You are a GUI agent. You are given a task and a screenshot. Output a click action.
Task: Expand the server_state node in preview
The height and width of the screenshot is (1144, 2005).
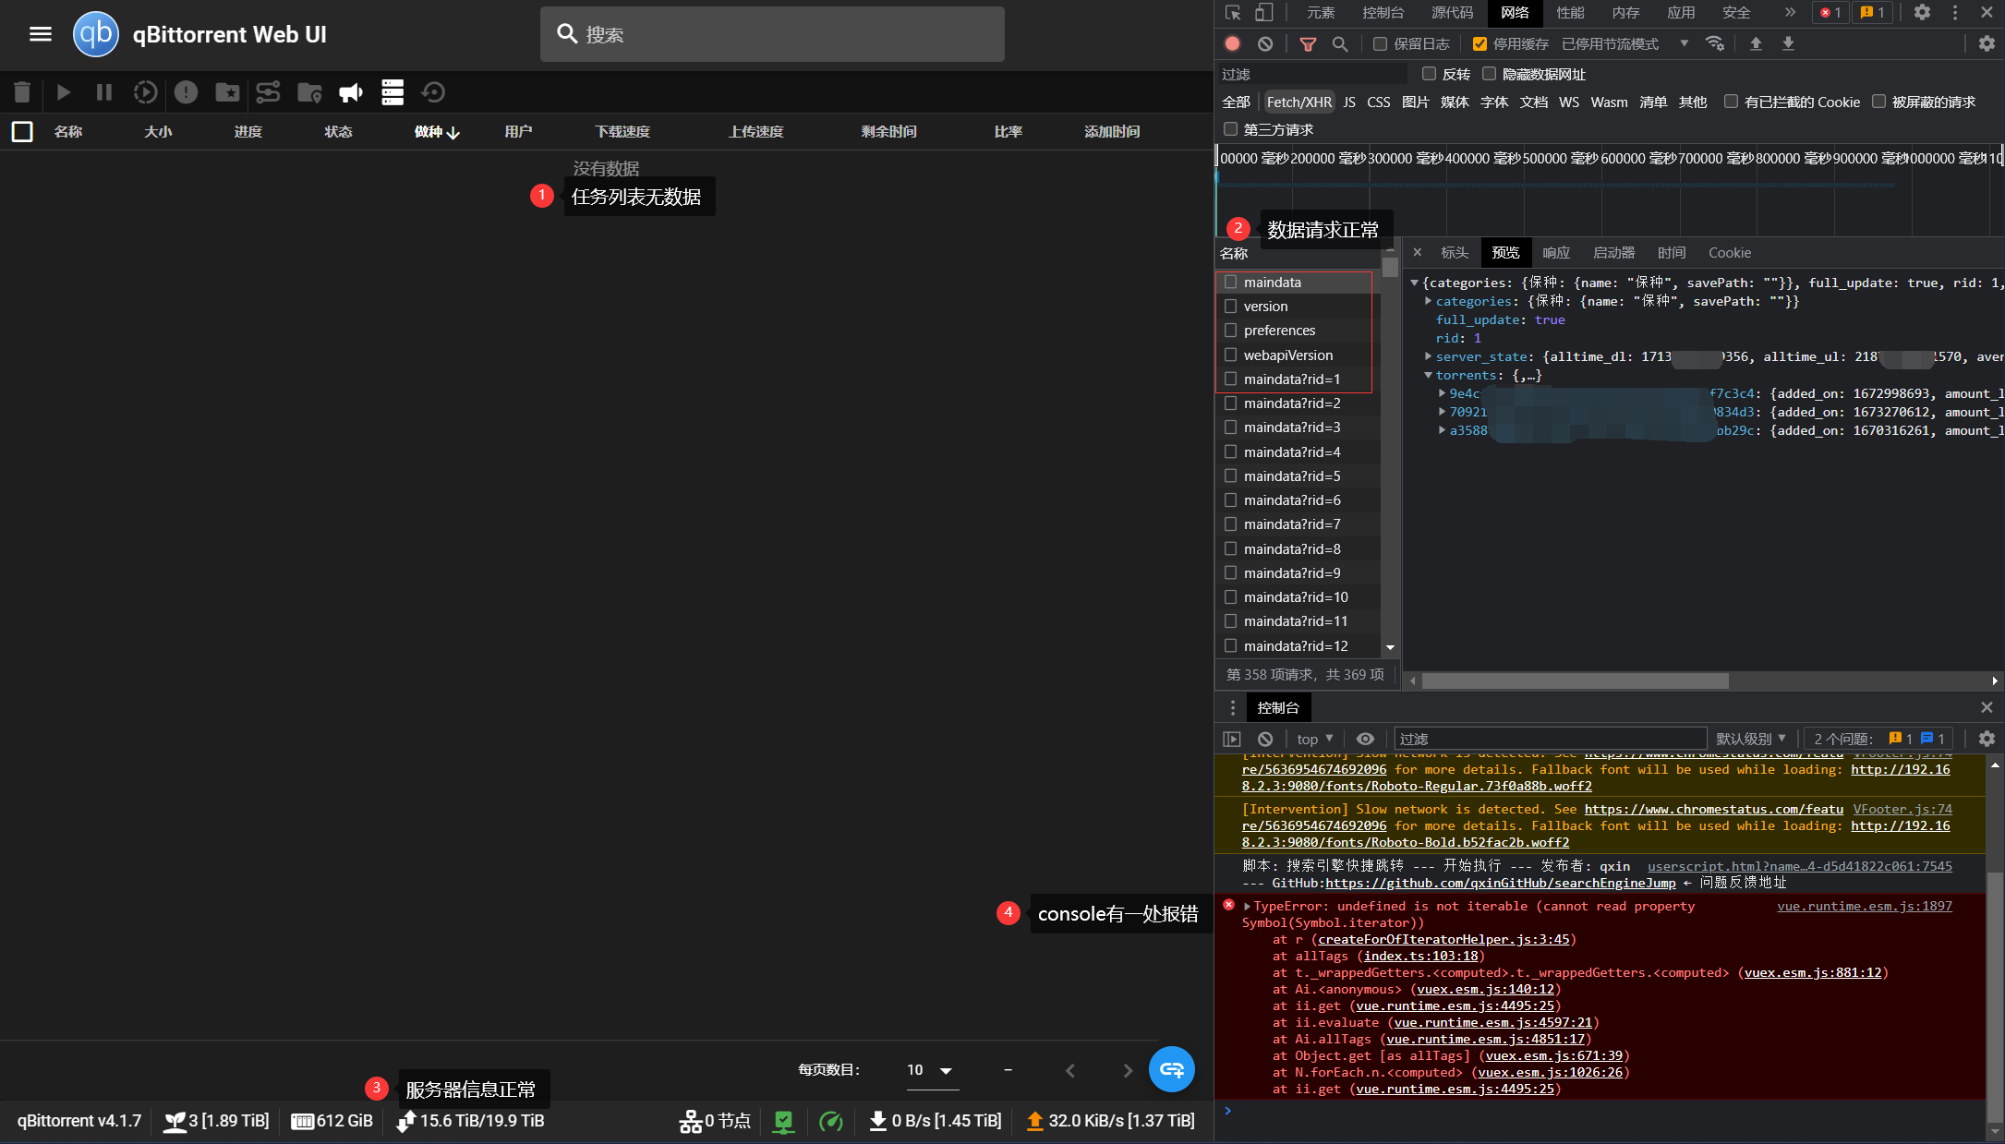coord(1428,356)
